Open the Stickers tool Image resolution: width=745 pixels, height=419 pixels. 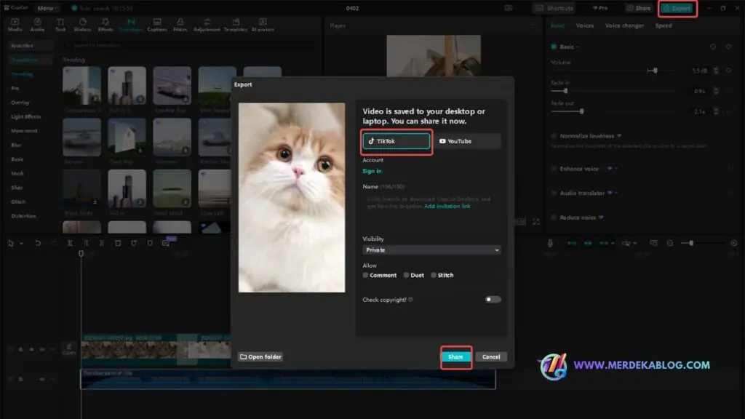coord(83,25)
